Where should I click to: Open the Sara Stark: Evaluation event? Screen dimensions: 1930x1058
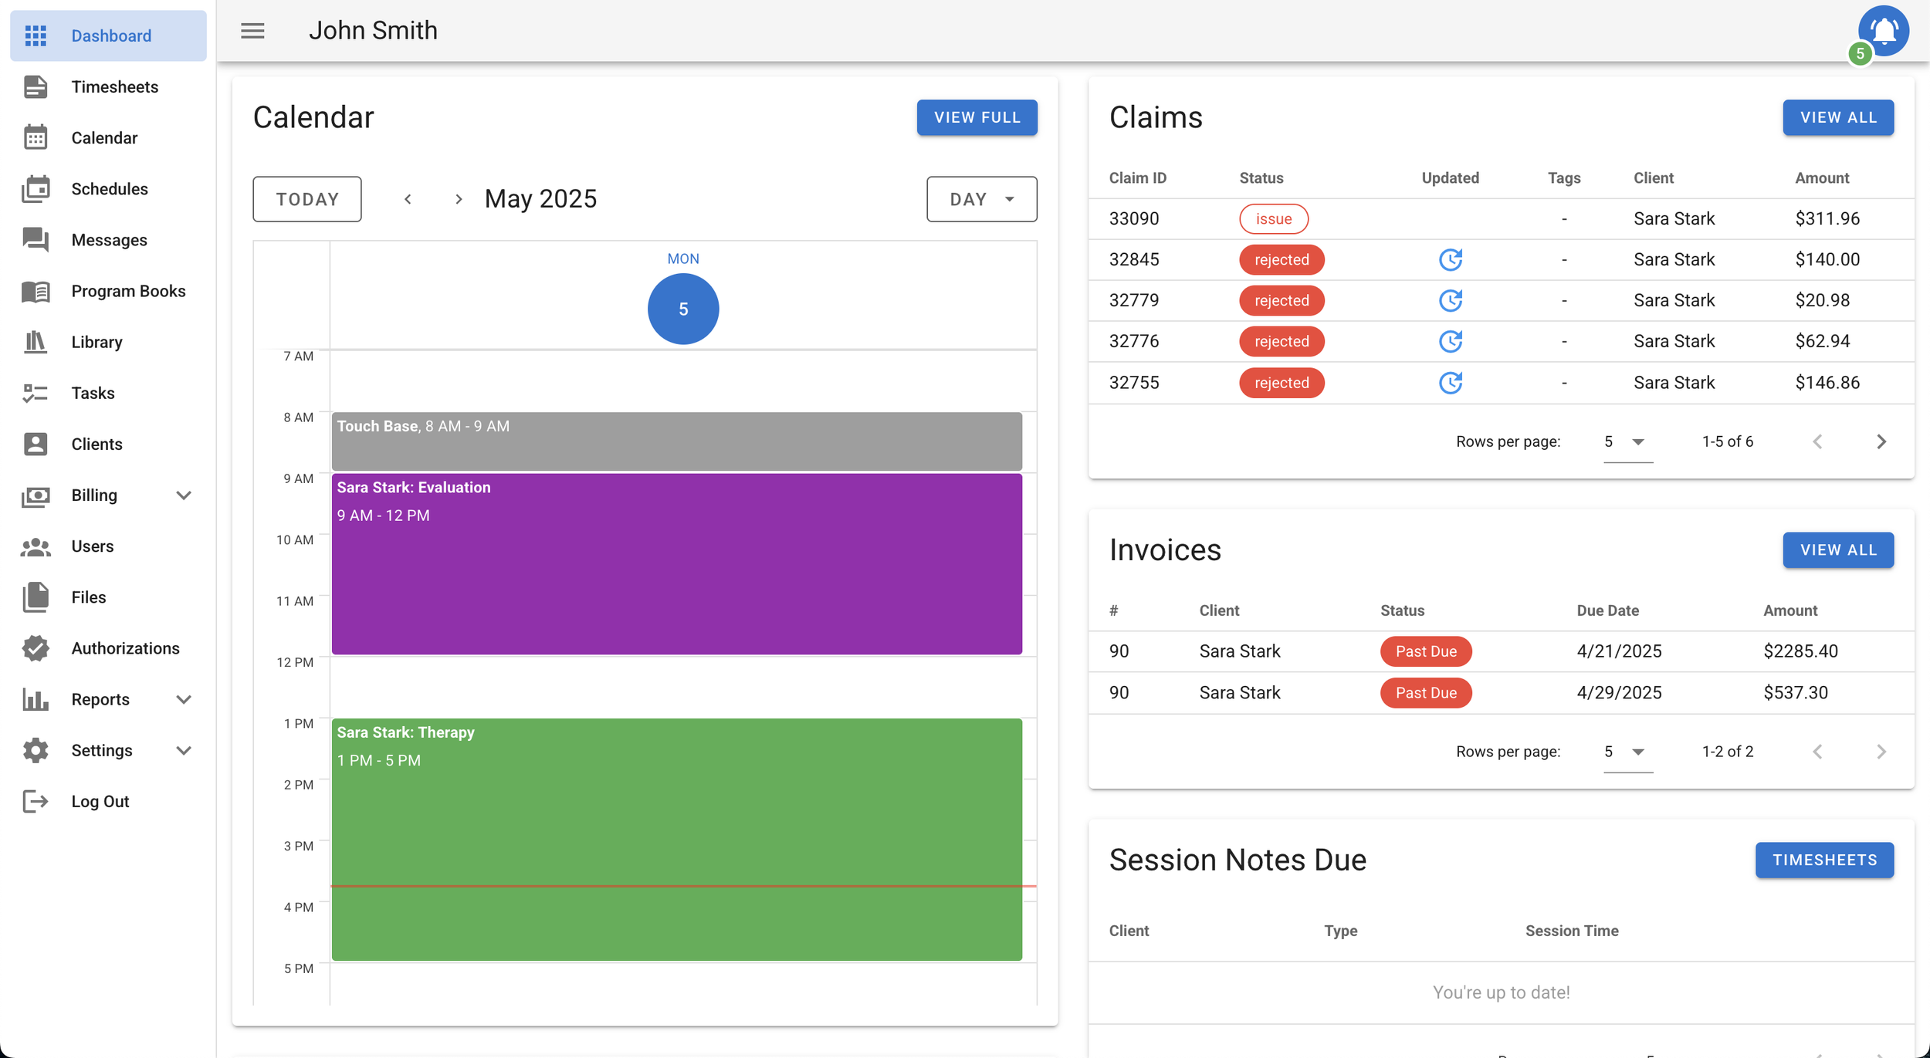tap(676, 563)
